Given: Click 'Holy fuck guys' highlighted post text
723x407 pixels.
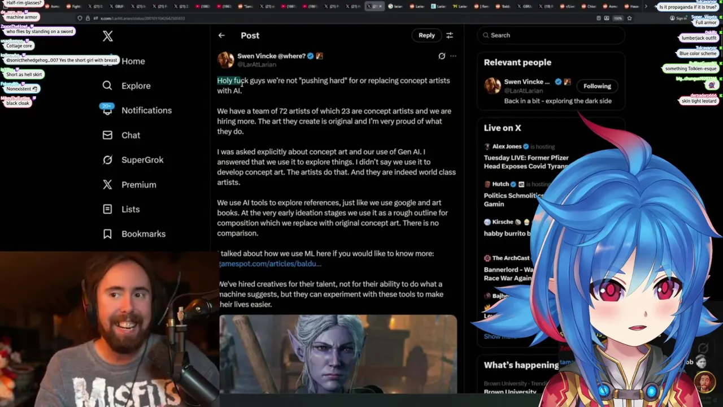Looking at the screenshot, I should click(241, 81).
